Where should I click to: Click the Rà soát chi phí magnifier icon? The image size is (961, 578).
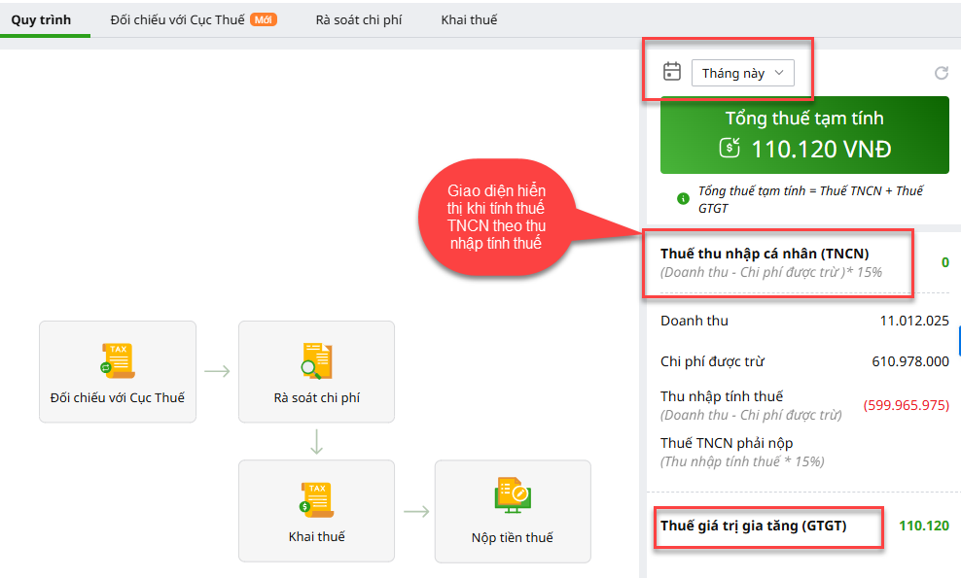point(316,360)
